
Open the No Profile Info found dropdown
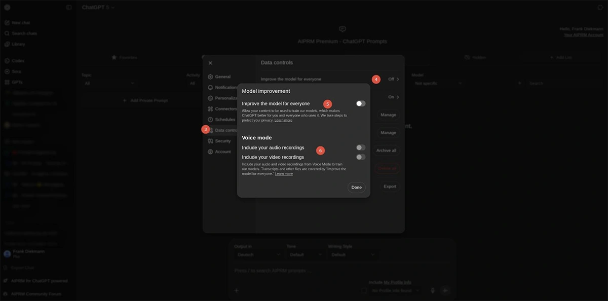pyautogui.click(x=395, y=290)
